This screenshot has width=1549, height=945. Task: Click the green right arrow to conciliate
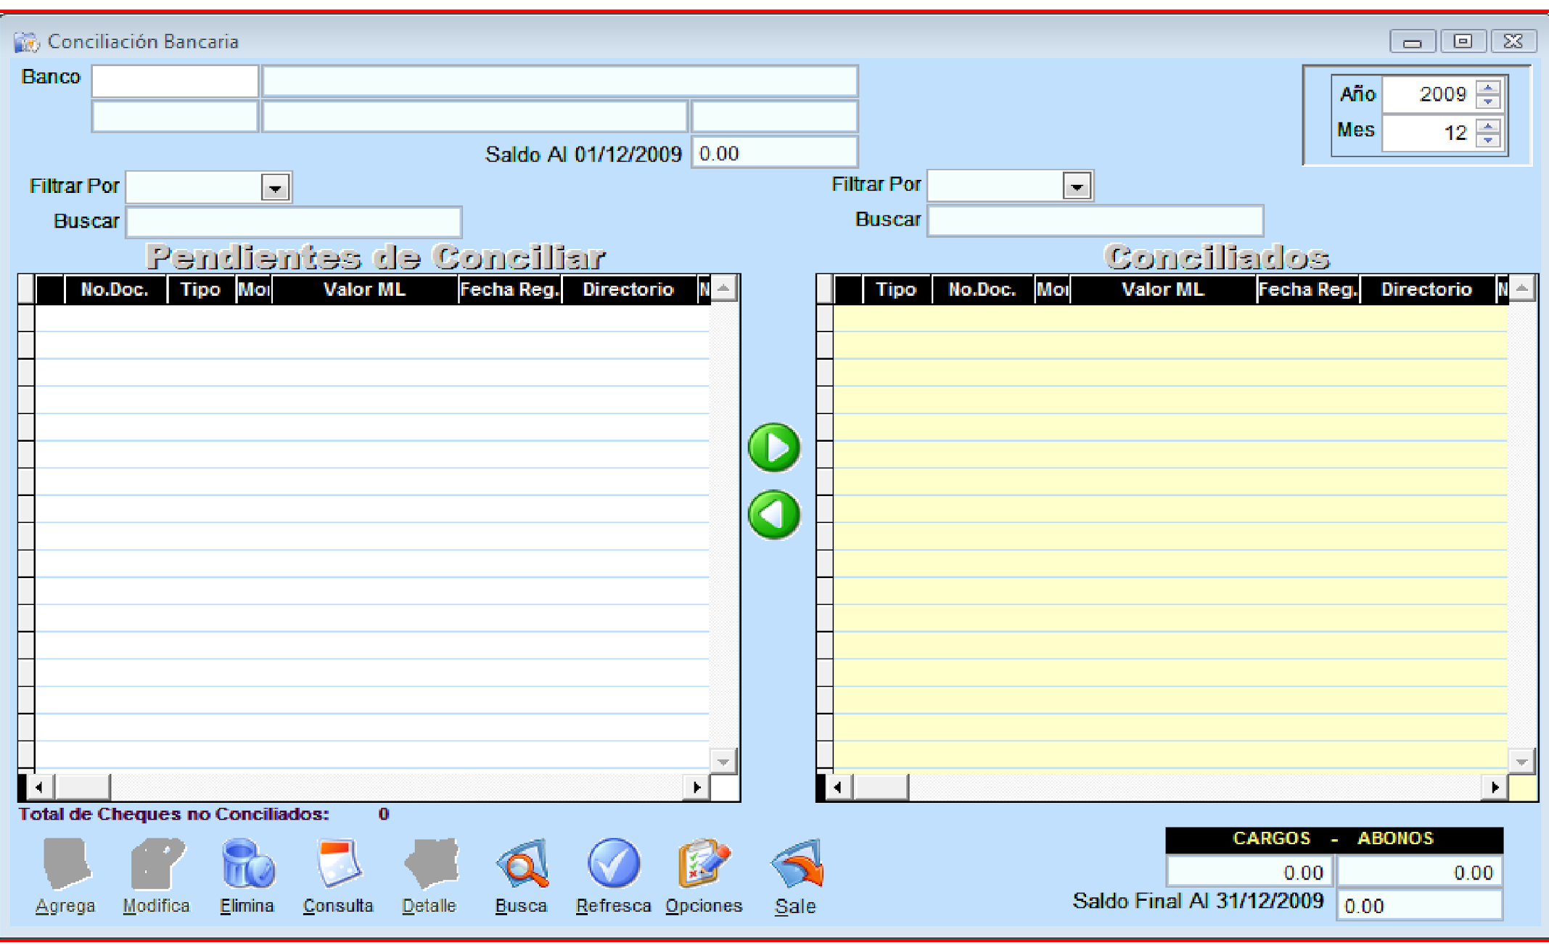click(x=773, y=447)
